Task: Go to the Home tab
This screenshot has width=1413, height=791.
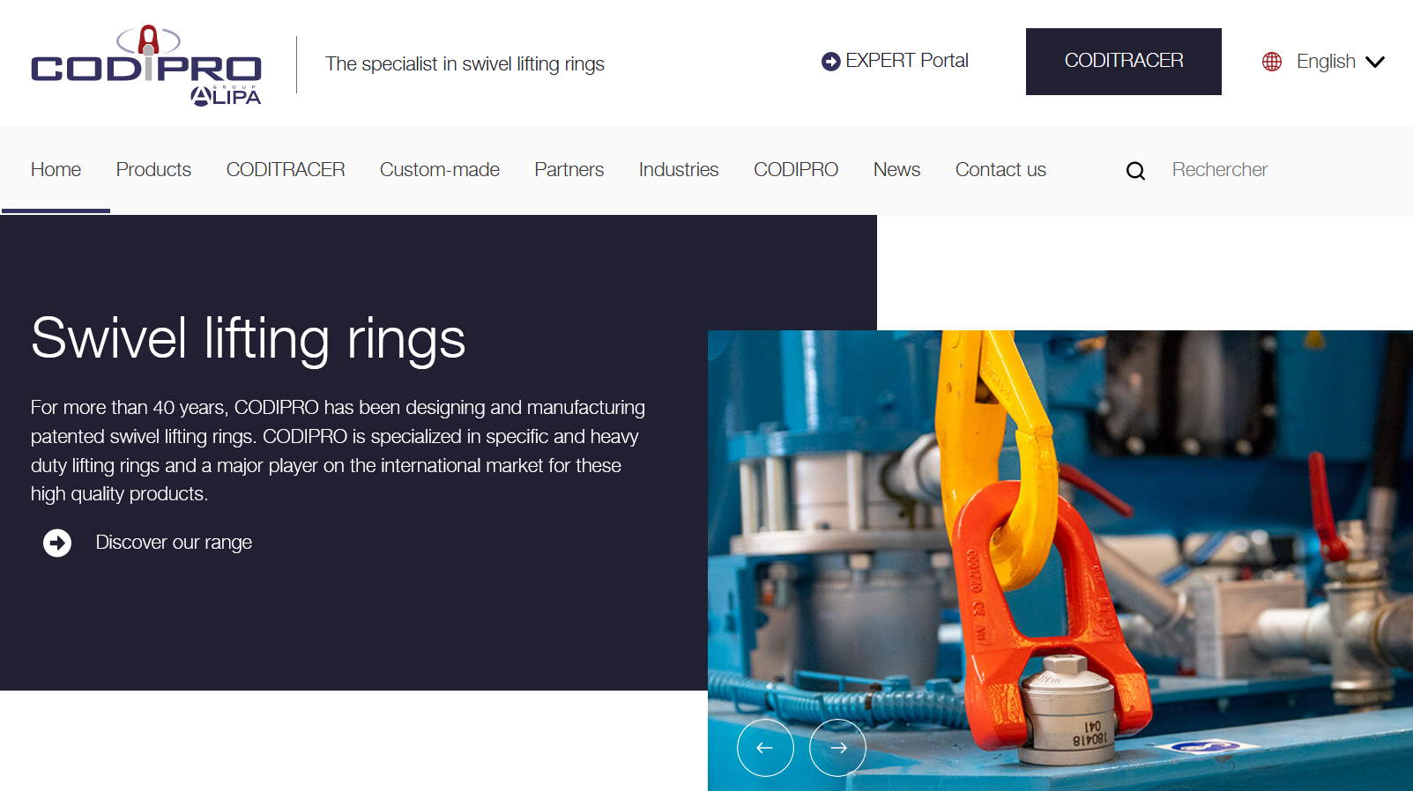Action: pos(56,170)
